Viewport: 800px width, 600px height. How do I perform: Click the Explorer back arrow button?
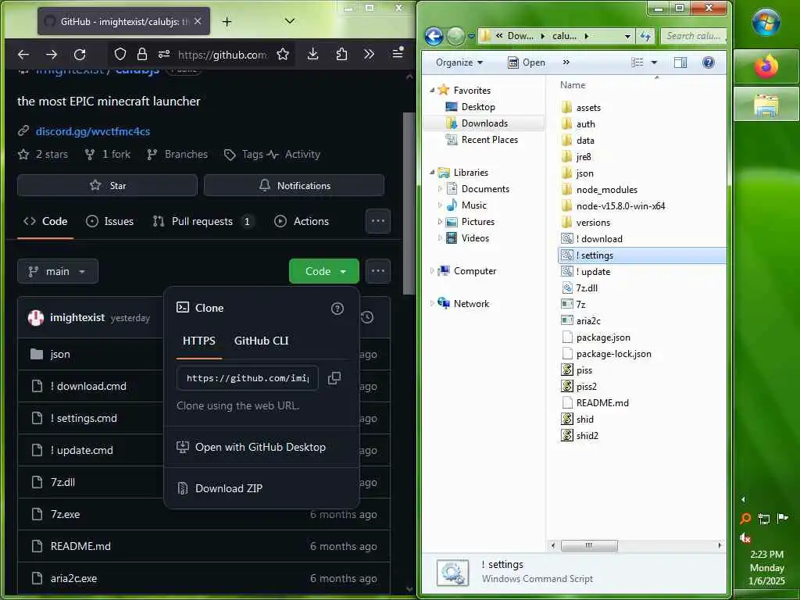434,36
